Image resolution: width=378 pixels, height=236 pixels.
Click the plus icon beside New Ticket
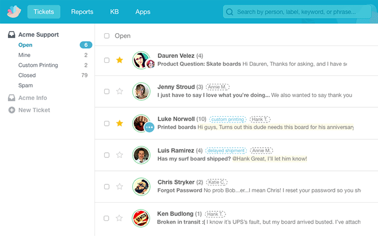[12, 110]
